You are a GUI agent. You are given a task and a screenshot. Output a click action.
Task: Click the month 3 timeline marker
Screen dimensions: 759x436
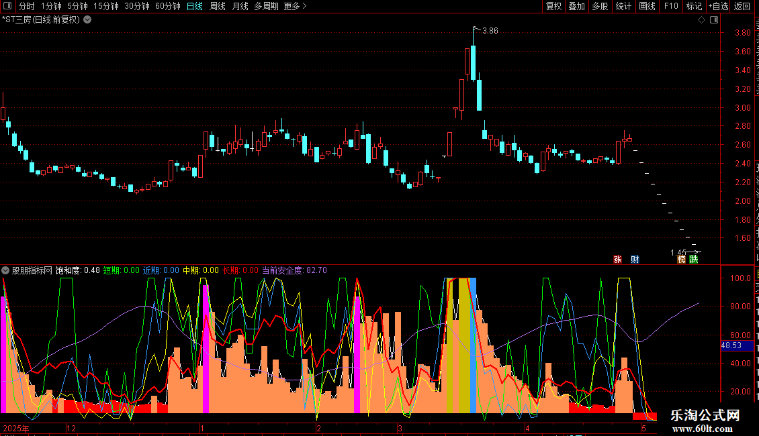(400, 428)
